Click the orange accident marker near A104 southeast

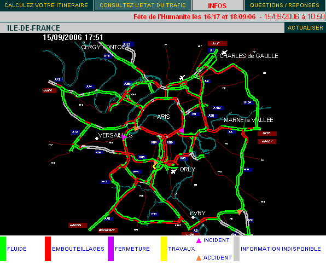tap(239, 212)
